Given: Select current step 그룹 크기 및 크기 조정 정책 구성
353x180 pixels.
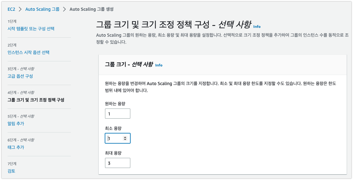Looking at the screenshot, I should click(36, 100).
